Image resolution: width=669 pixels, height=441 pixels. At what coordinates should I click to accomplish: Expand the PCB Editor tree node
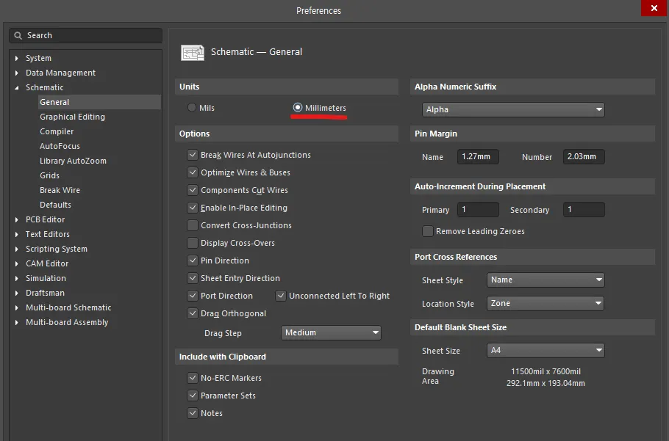tap(18, 219)
